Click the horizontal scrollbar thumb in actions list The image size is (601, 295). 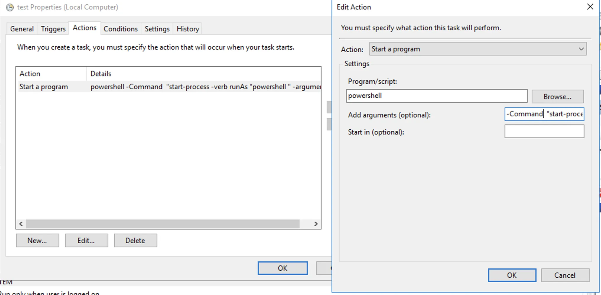[x=163, y=224]
